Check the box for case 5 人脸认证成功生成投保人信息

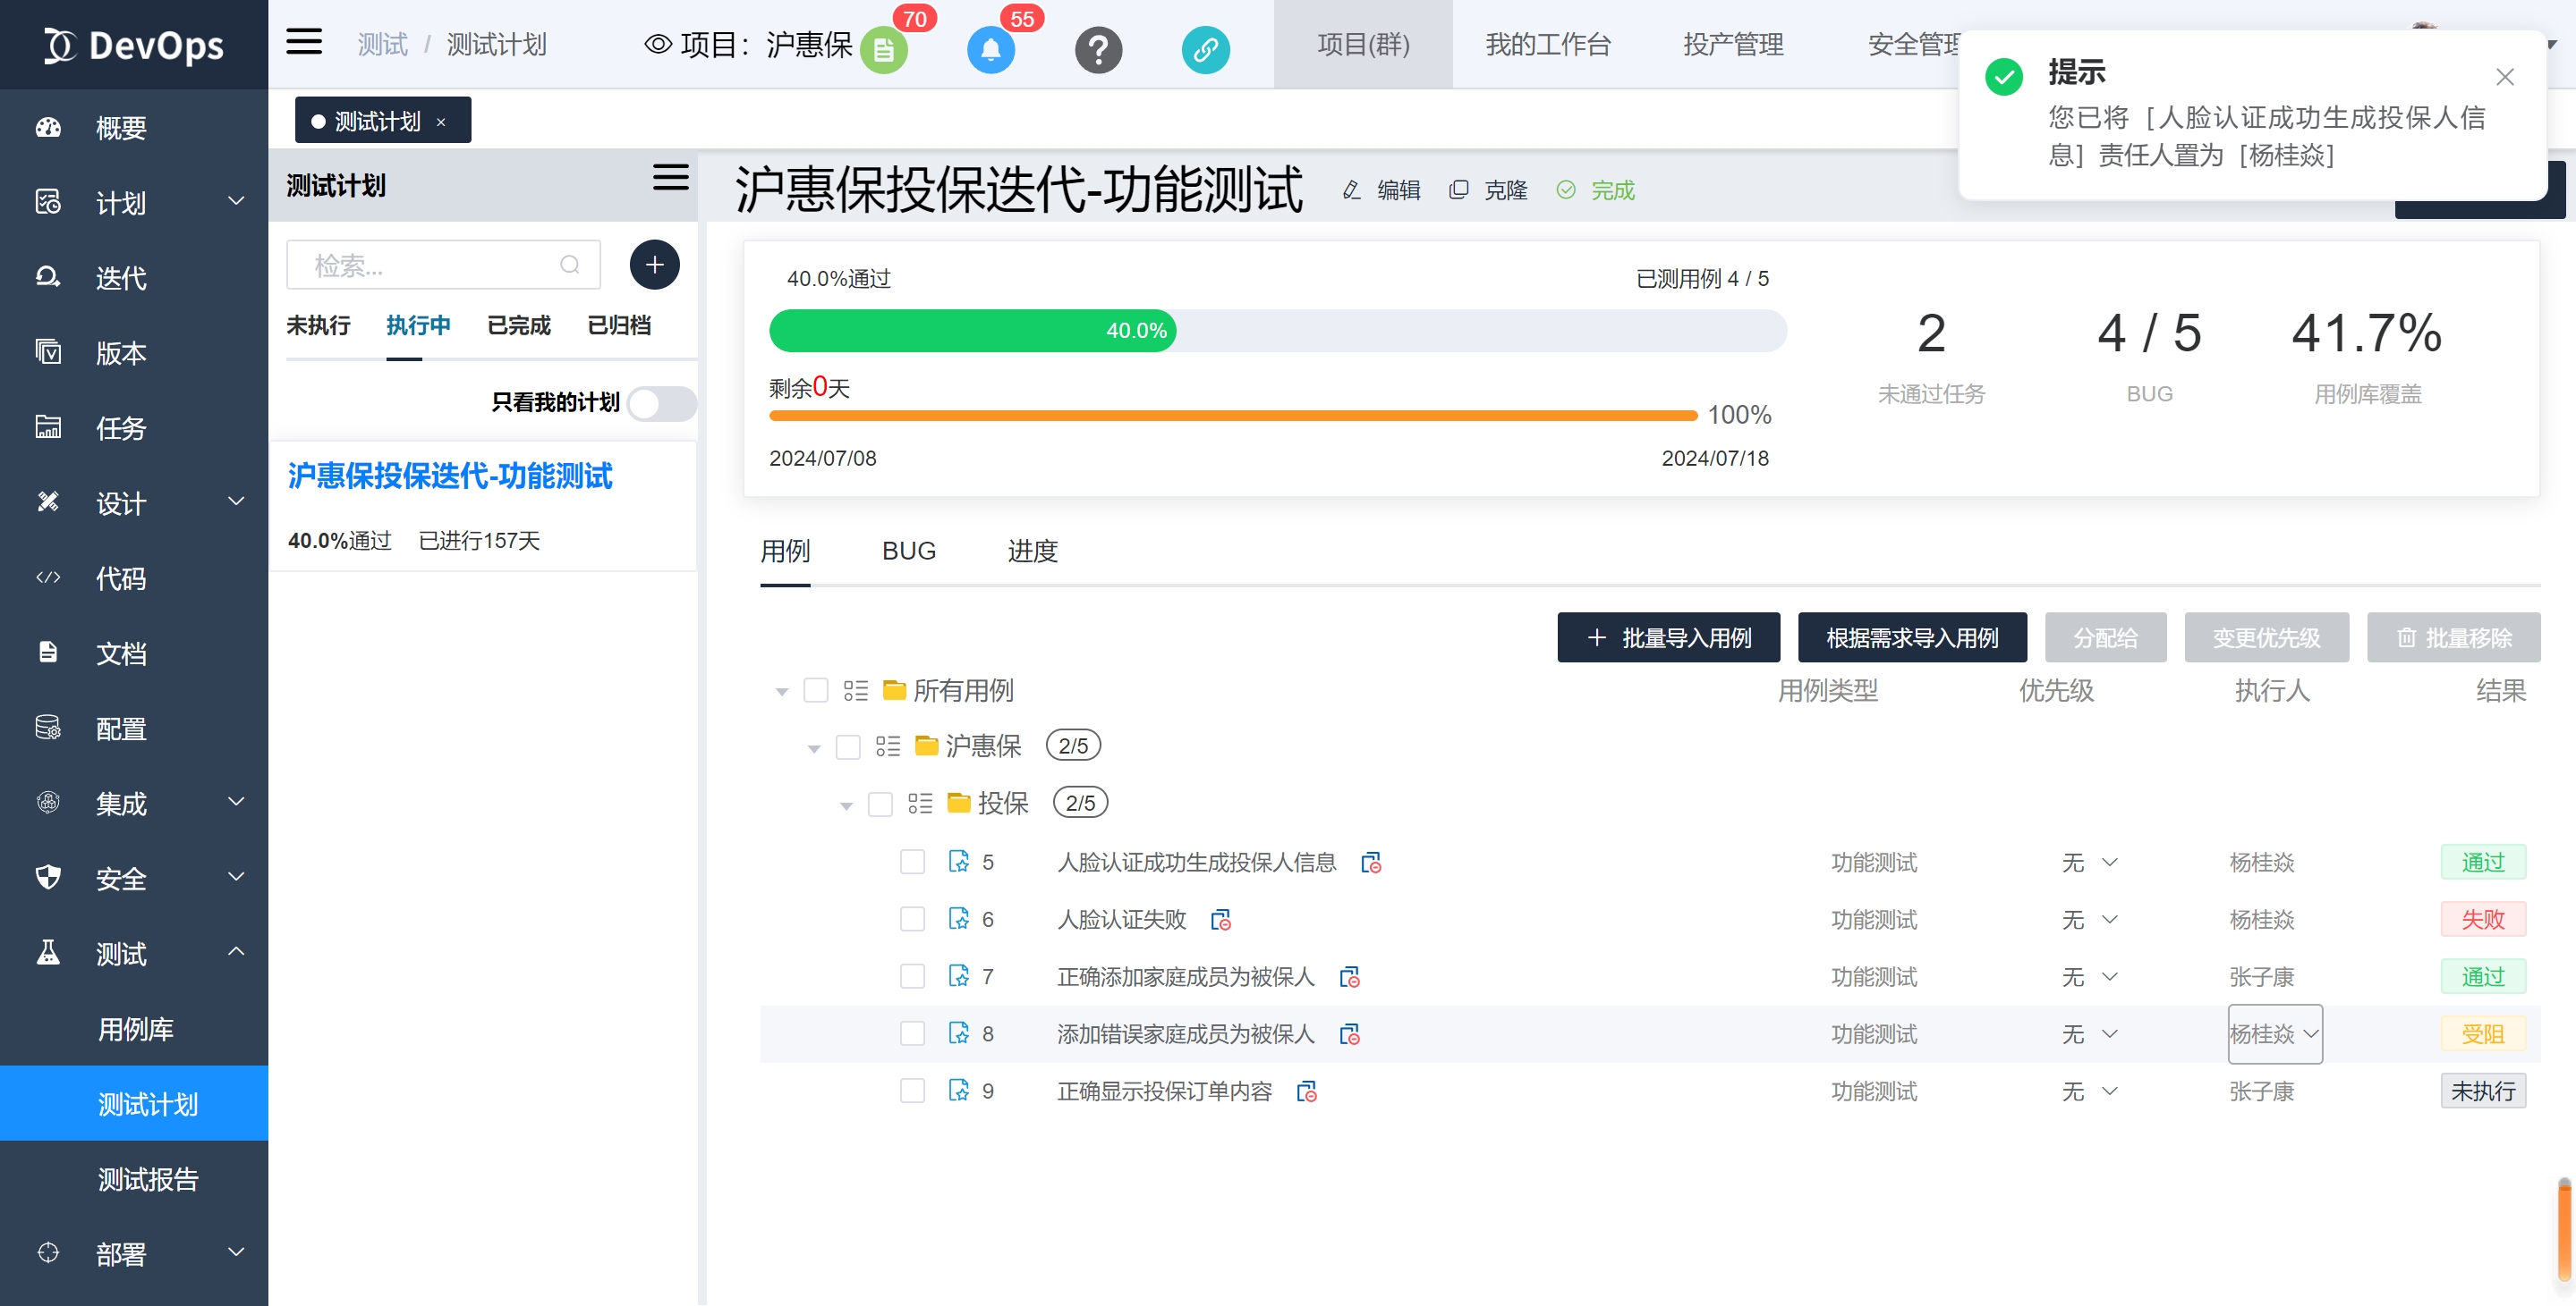click(912, 863)
